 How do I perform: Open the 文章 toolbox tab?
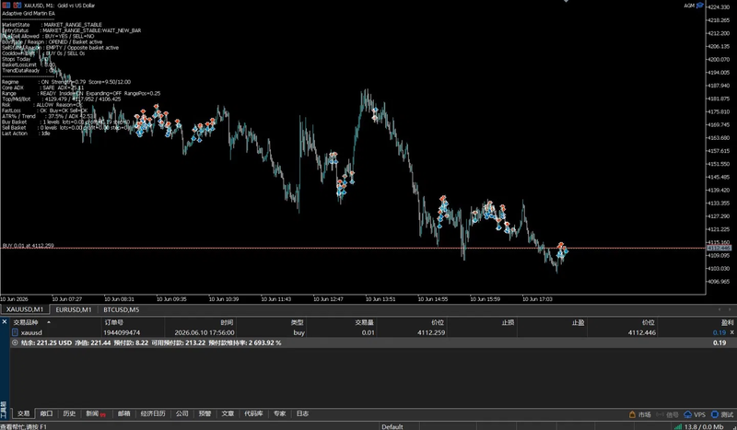228,413
